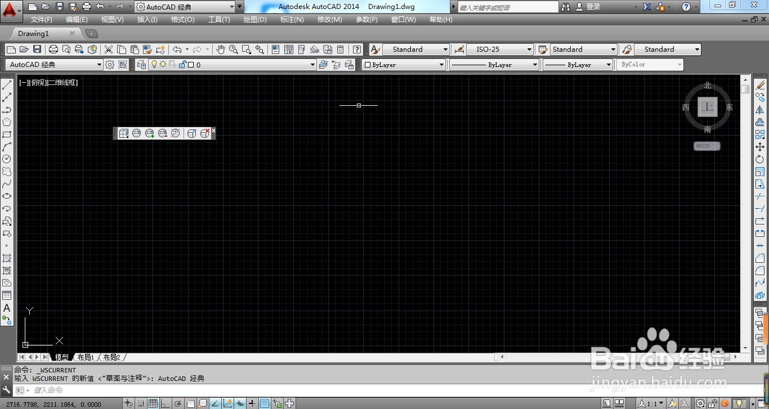Open the text style Standard dropdown

coord(416,50)
